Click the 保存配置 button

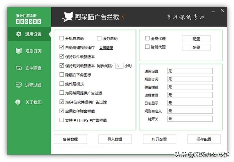[204, 139]
